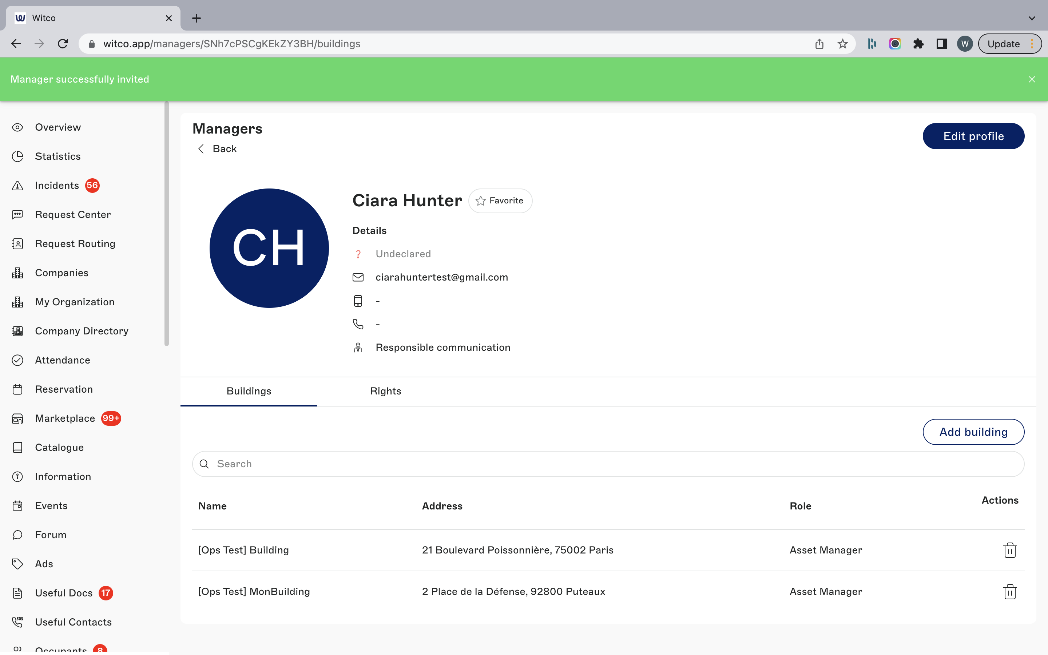Go to Company Directory
Screen dimensions: 1048x655
pos(82,331)
